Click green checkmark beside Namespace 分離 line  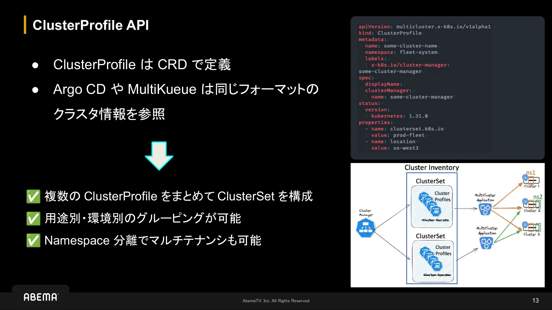coord(33,241)
